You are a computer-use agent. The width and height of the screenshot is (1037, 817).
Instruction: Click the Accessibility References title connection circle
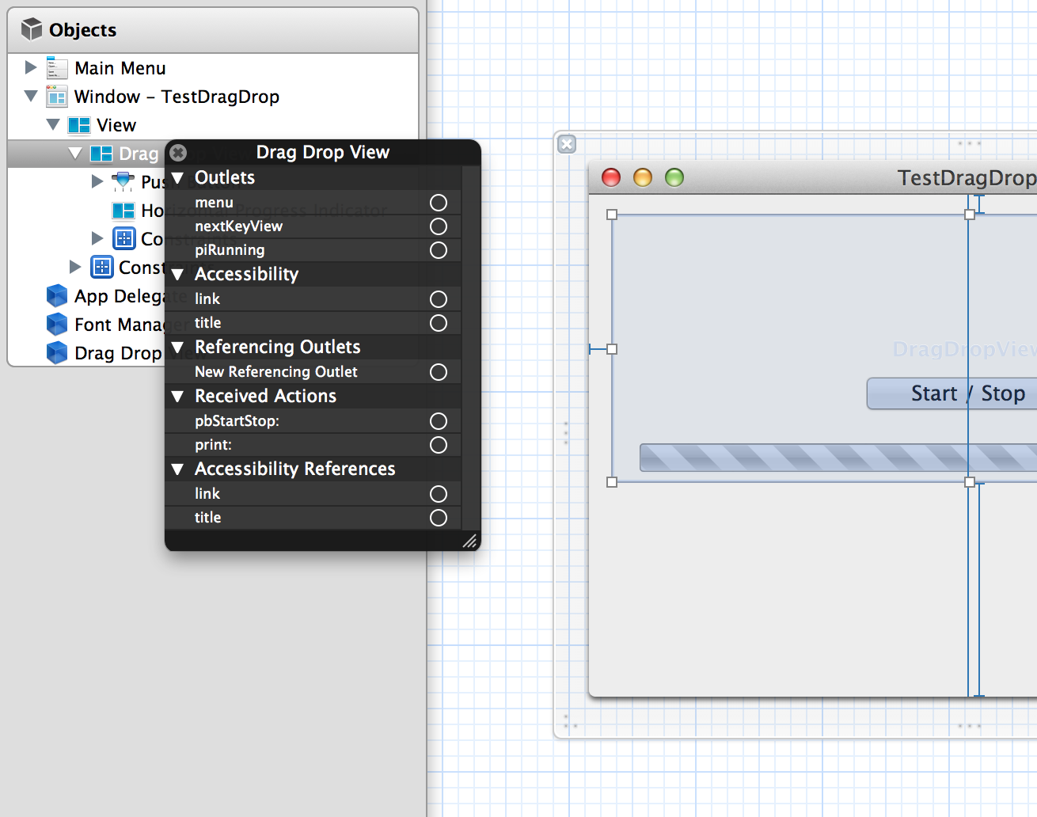(x=439, y=518)
